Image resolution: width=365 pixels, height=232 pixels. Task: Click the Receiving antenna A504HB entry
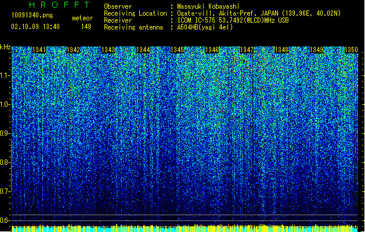pos(205,27)
